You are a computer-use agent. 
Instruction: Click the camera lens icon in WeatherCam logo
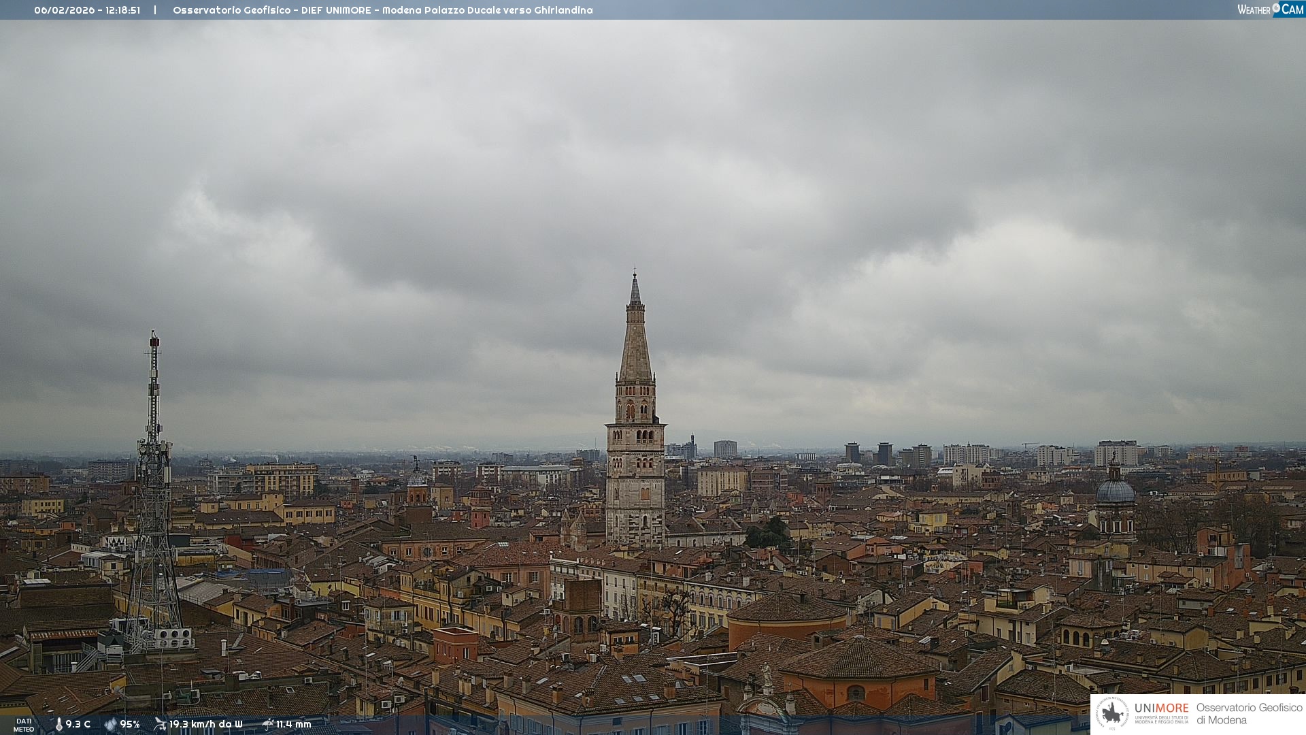click(1276, 8)
